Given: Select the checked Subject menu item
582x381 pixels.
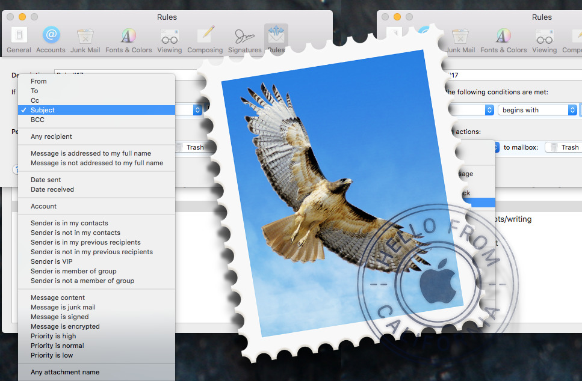Looking at the screenshot, I should point(96,110).
